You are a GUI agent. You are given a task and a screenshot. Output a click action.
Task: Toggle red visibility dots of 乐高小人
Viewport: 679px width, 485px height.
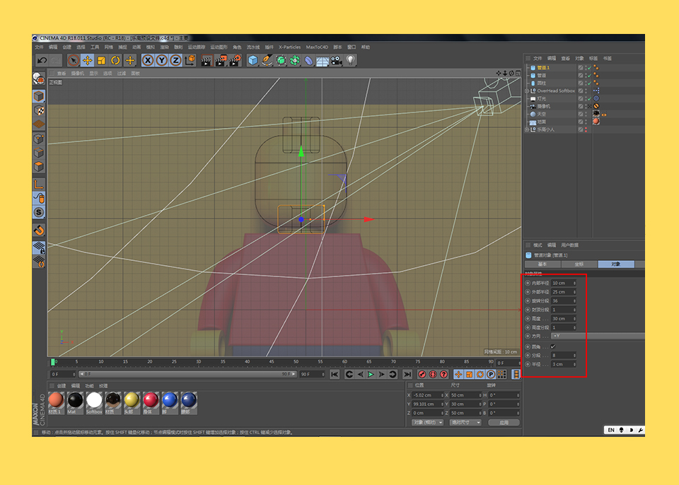tap(586, 129)
